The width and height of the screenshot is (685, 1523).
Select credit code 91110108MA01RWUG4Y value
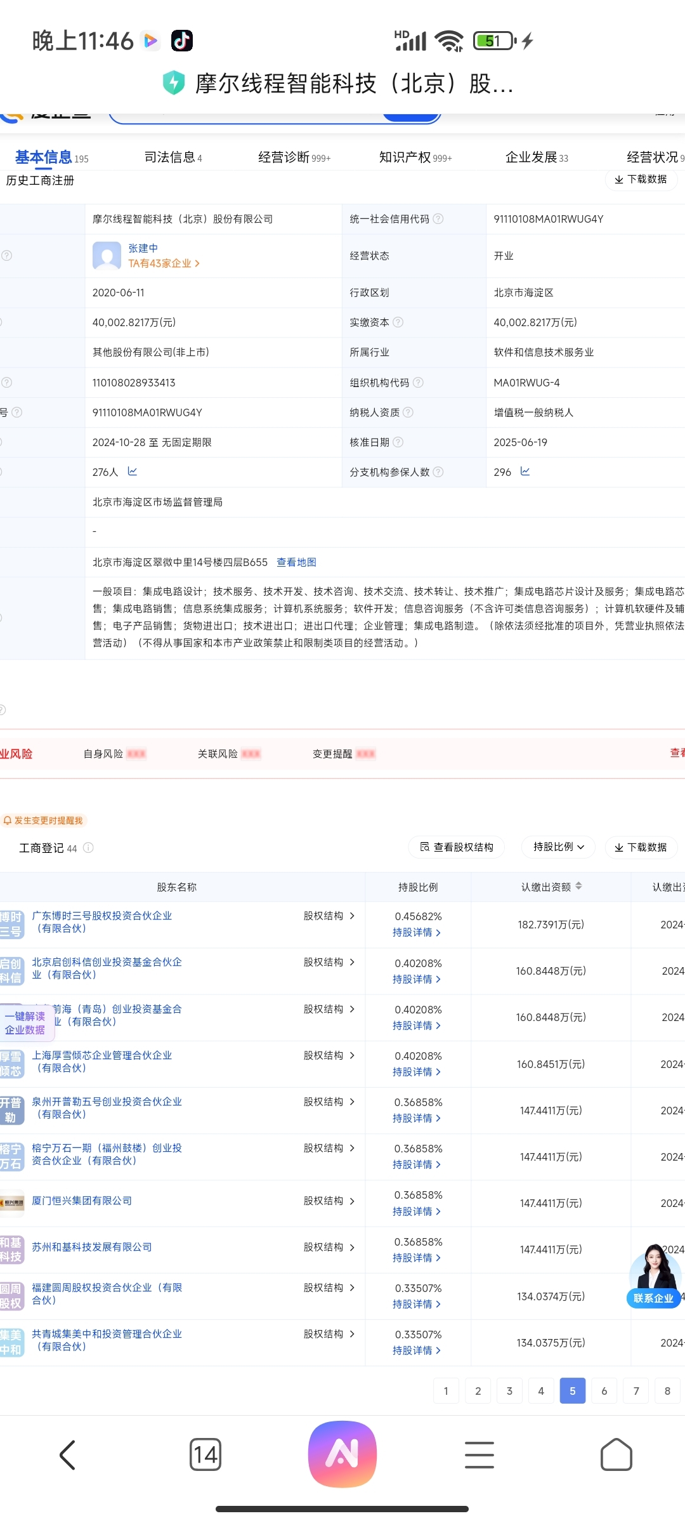549,219
